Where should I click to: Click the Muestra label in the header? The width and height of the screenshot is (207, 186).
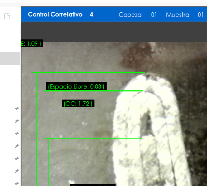click(177, 15)
